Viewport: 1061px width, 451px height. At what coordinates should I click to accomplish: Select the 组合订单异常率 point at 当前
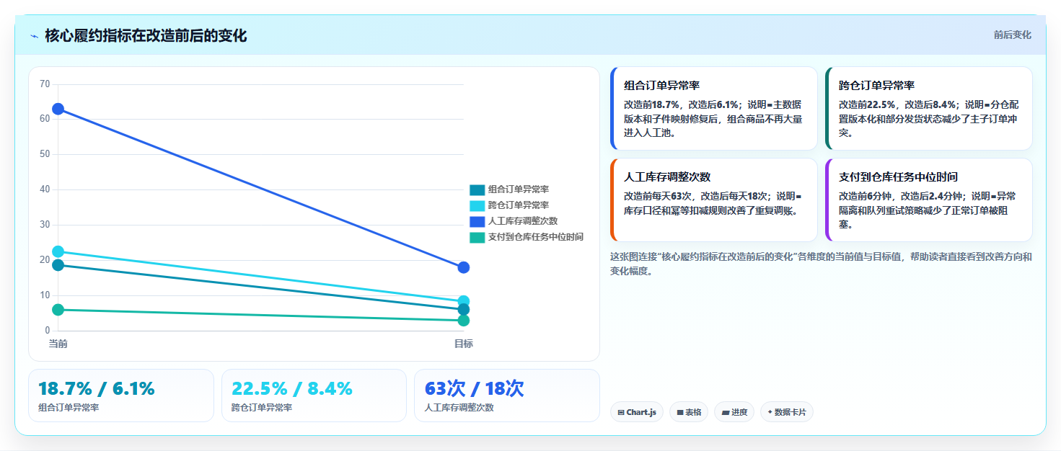tap(58, 265)
